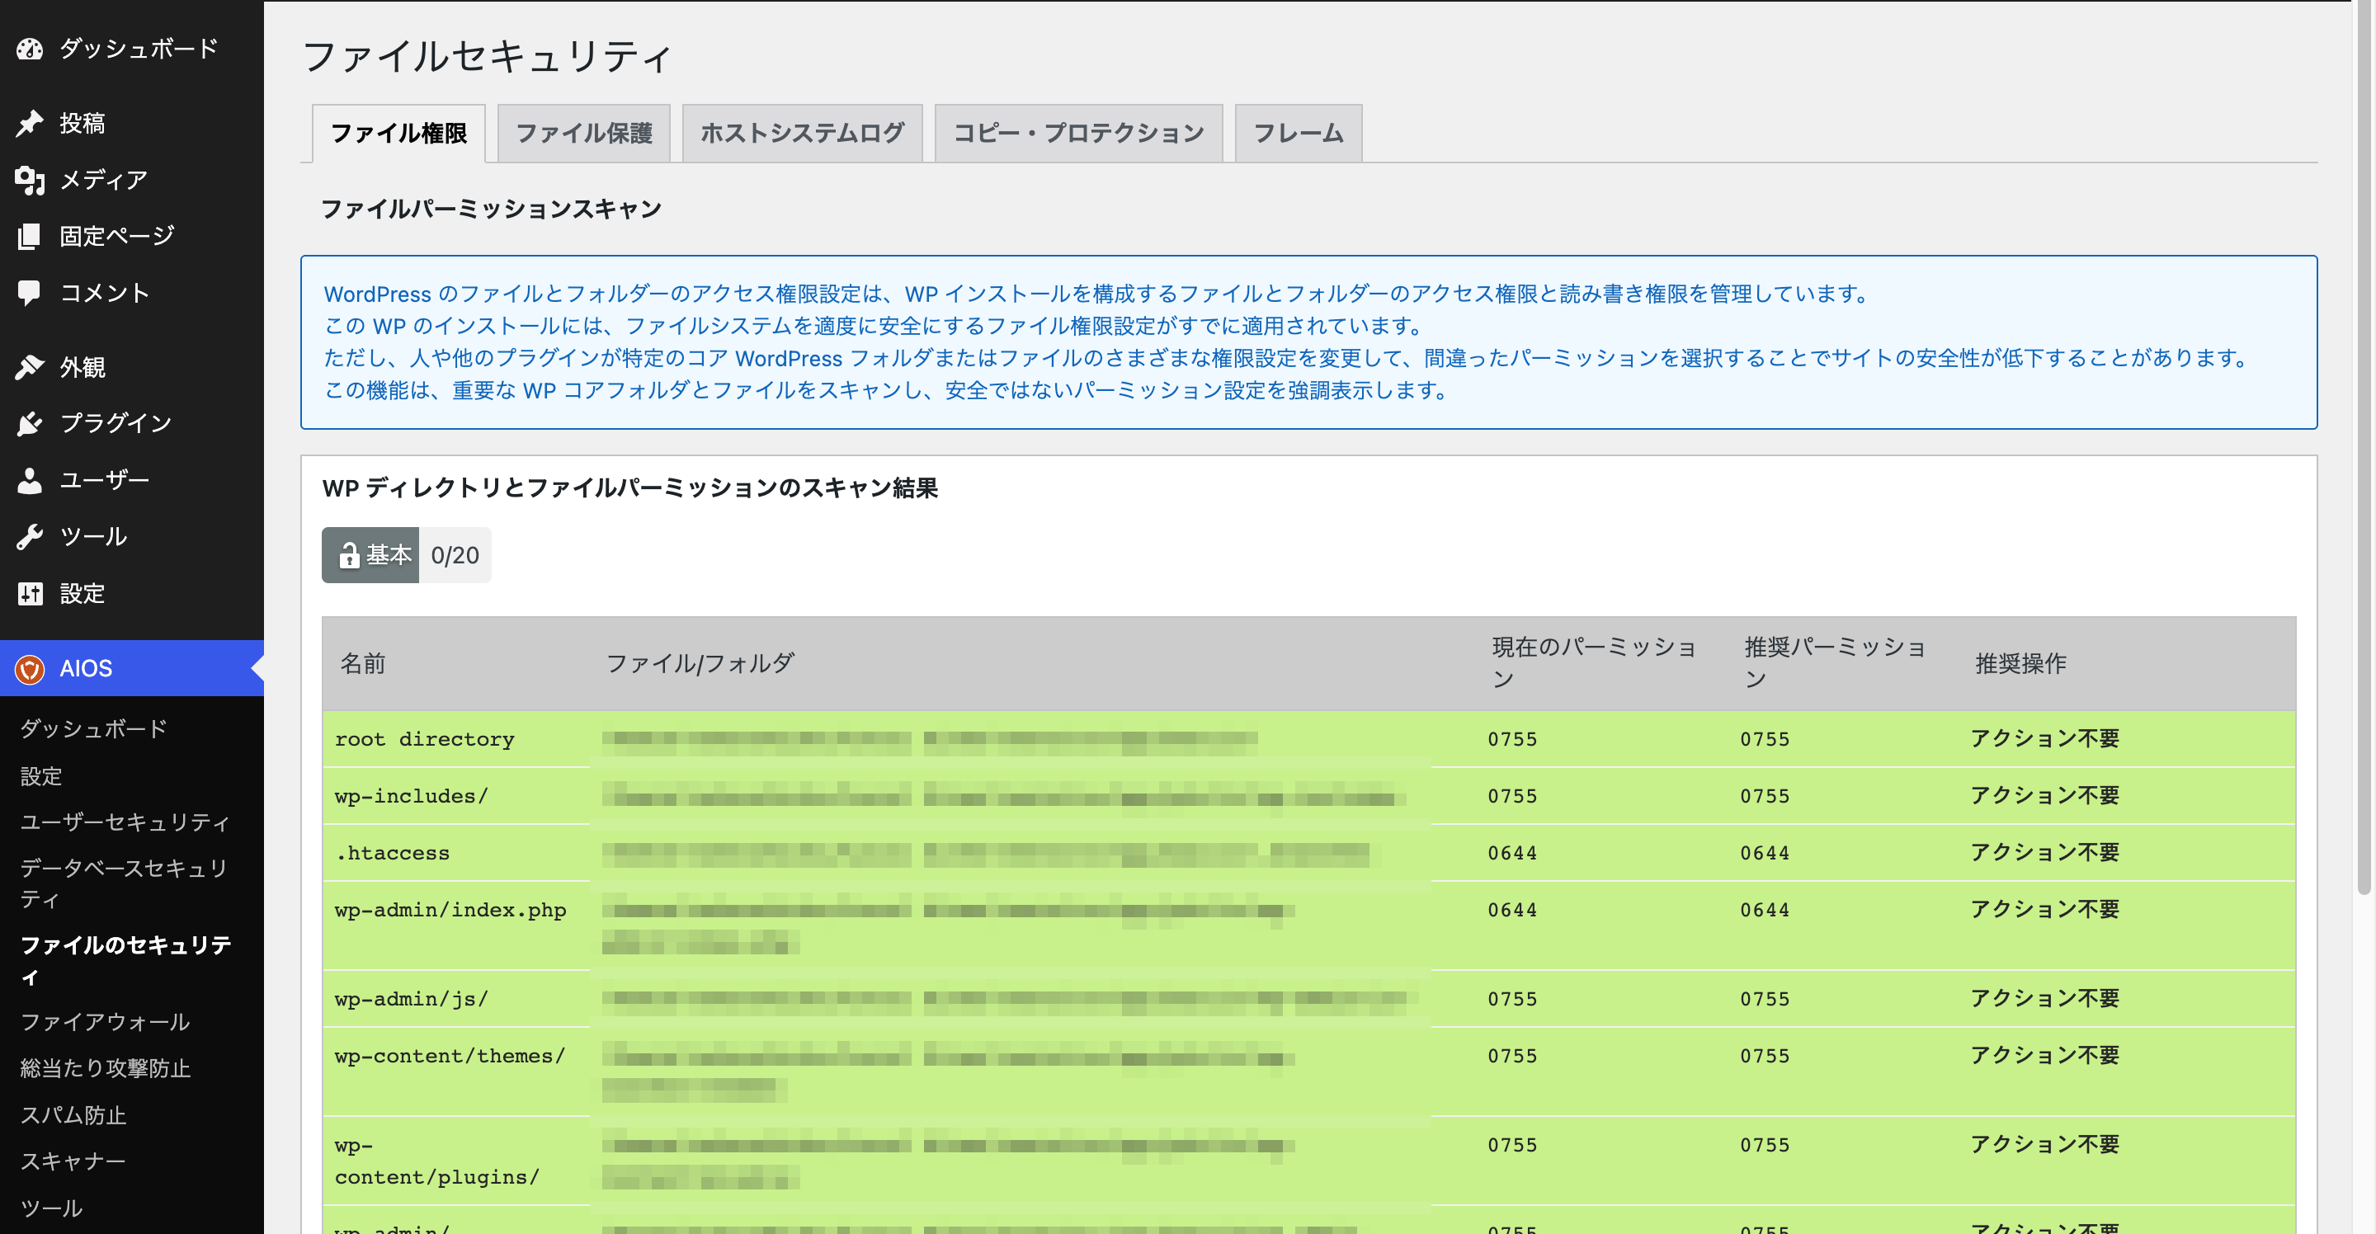Click the wp-admin/index.php row name
2376x1234 pixels.
(x=450, y=911)
